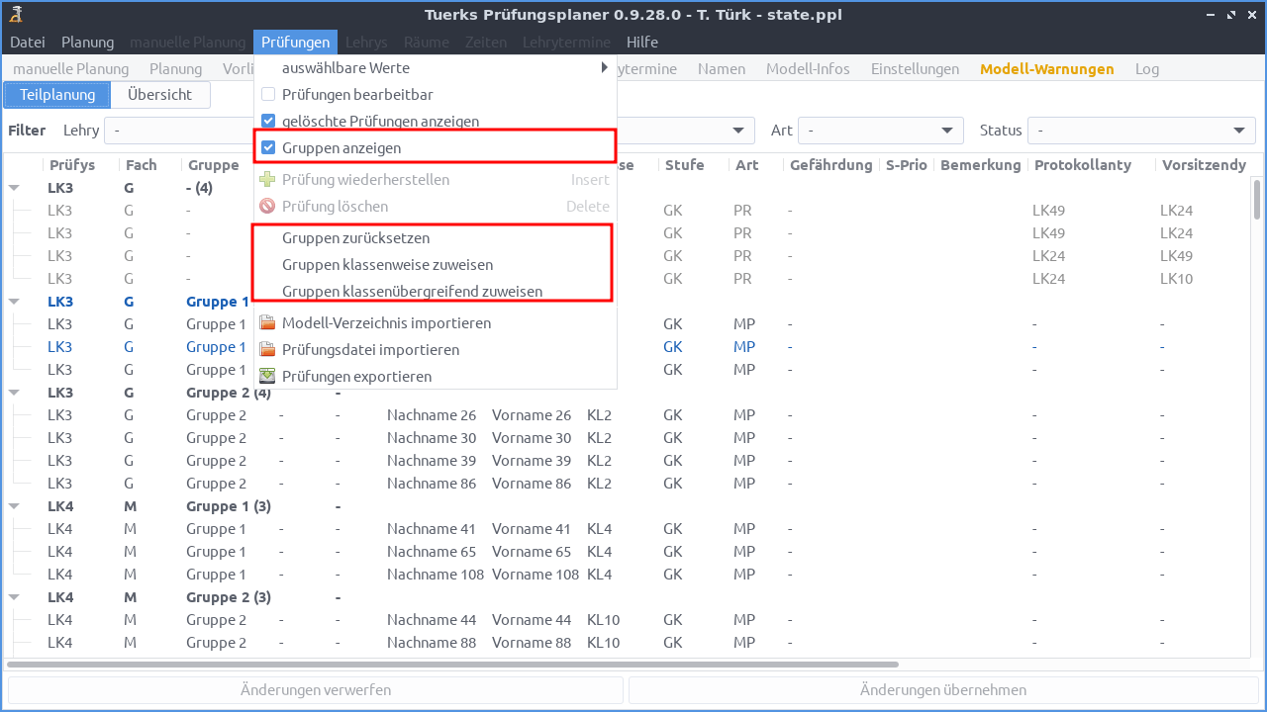Open the Hilfe menu

[x=641, y=42]
